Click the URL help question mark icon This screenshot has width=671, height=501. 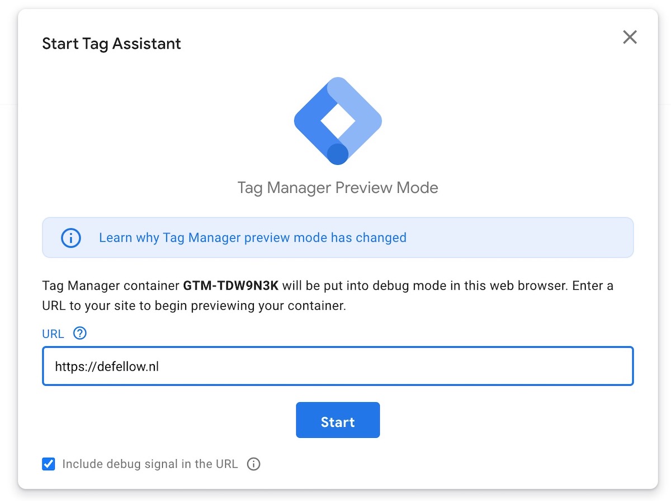(80, 334)
